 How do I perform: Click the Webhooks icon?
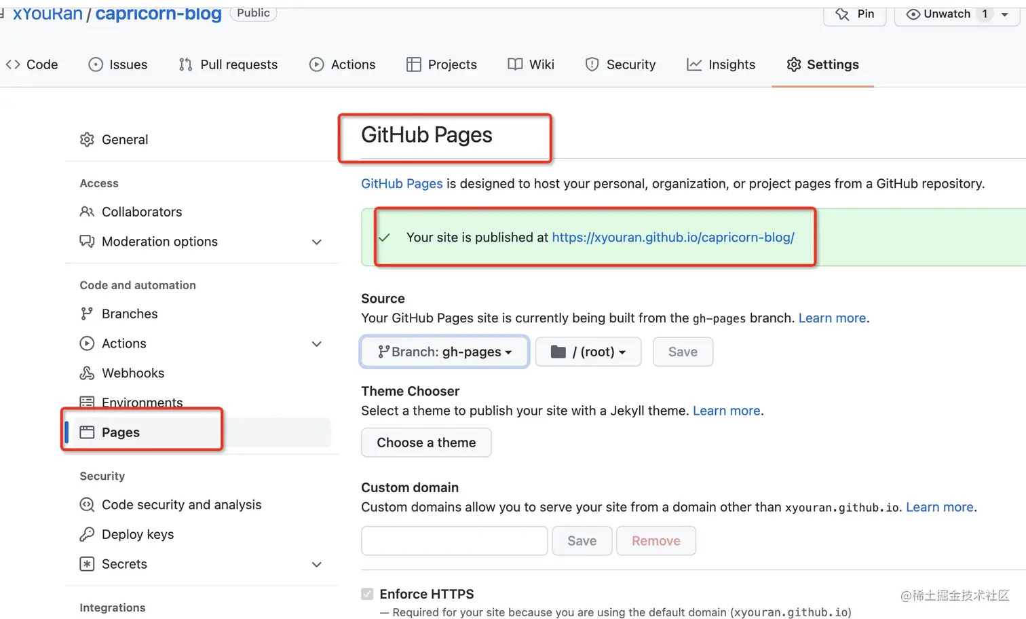point(87,373)
